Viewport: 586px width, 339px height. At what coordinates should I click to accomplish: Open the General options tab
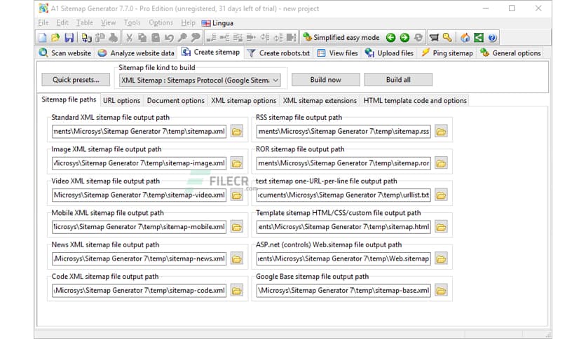(x=510, y=53)
